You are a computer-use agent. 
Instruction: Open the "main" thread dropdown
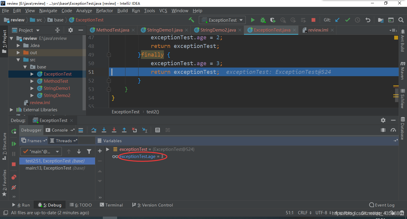(x=41, y=151)
